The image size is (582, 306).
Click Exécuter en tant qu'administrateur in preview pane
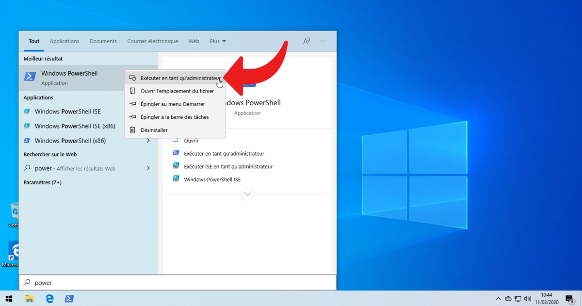pos(224,153)
